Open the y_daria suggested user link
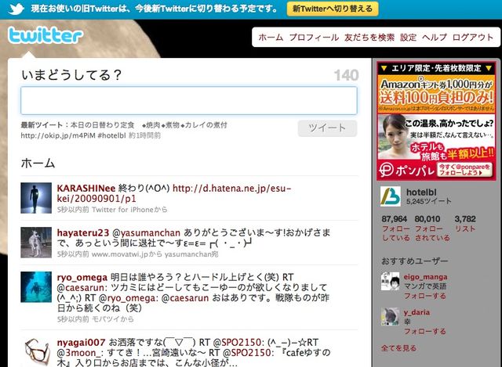The height and width of the screenshot is (367, 502). (417, 312)
